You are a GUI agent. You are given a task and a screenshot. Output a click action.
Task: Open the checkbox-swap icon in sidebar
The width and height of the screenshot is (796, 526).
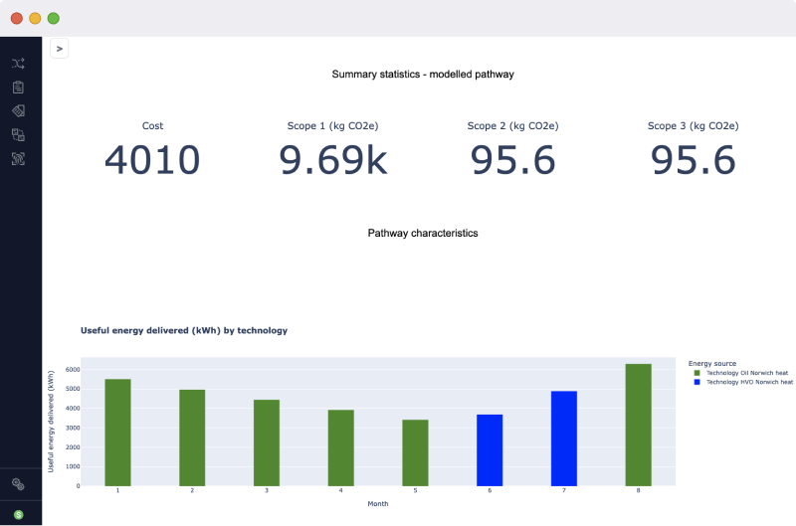coord(18,134)
